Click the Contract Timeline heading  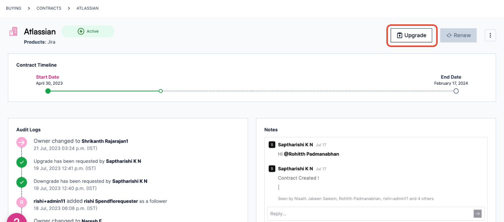pos(36,65)
